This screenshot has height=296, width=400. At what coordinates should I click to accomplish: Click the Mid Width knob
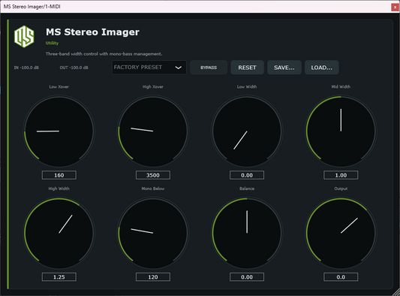pos(341,131)
